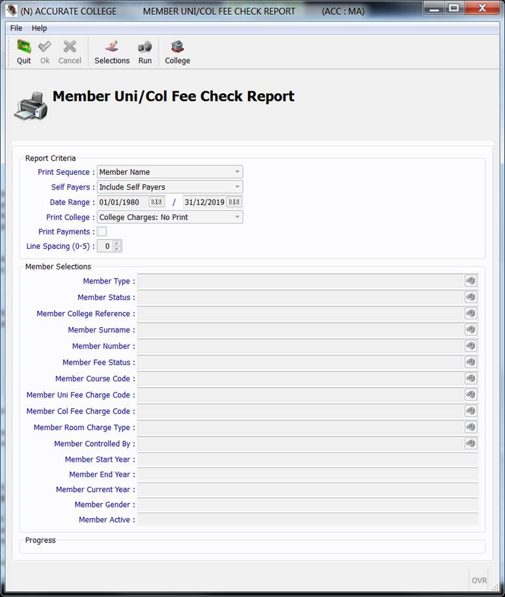This screenshot has height=597, width=505.
Task: Open the File menu
Action: 16,28
